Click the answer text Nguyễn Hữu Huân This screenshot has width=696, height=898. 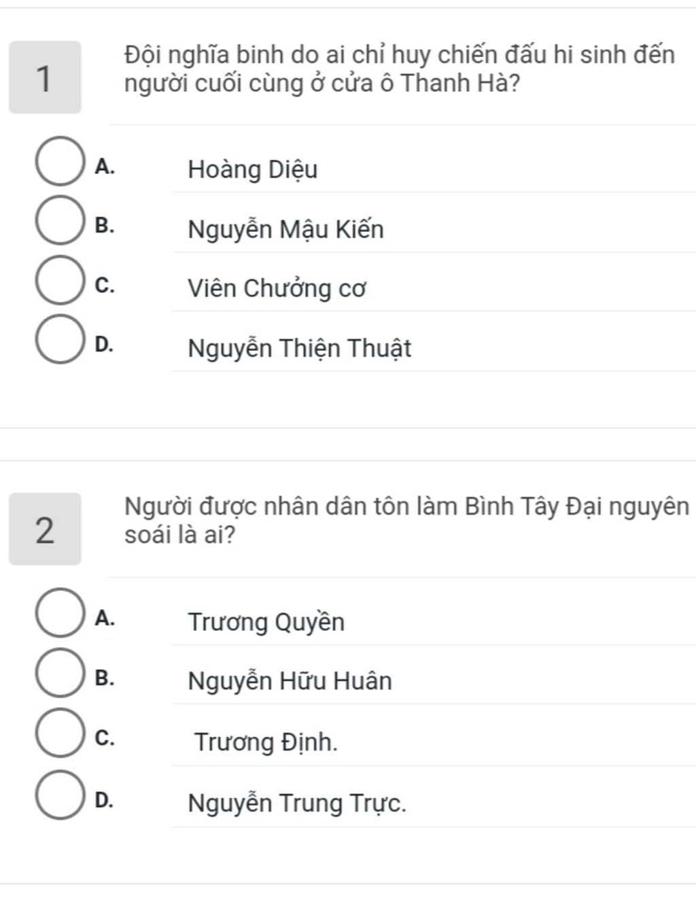[290, 681]
